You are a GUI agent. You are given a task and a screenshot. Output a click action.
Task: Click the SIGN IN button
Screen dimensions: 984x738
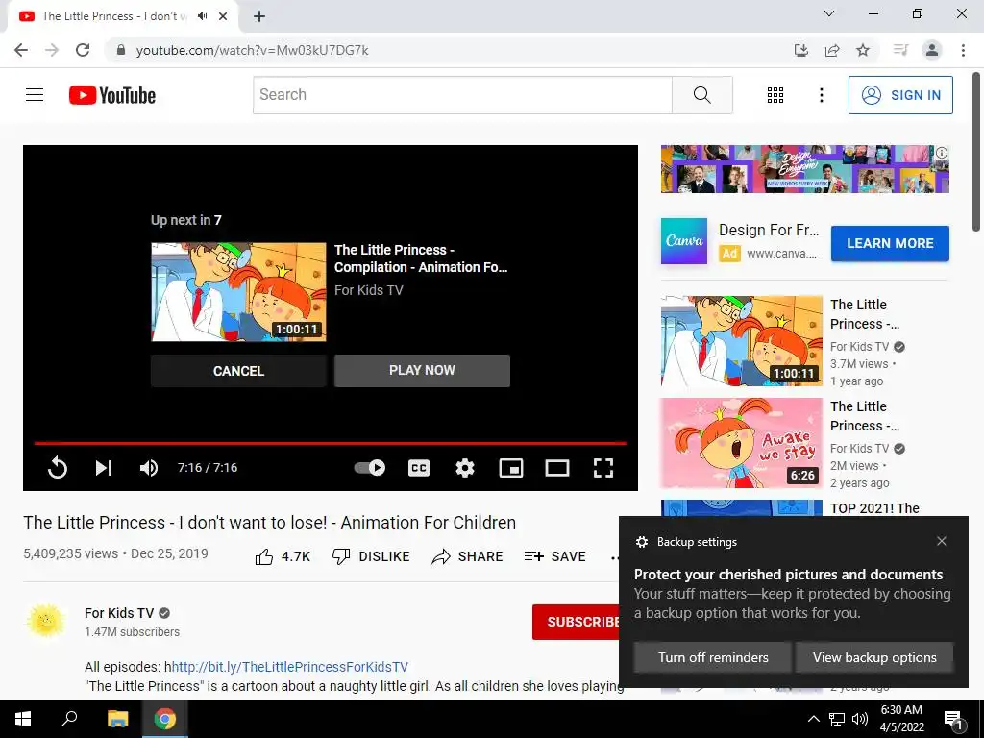click(900, 95)
